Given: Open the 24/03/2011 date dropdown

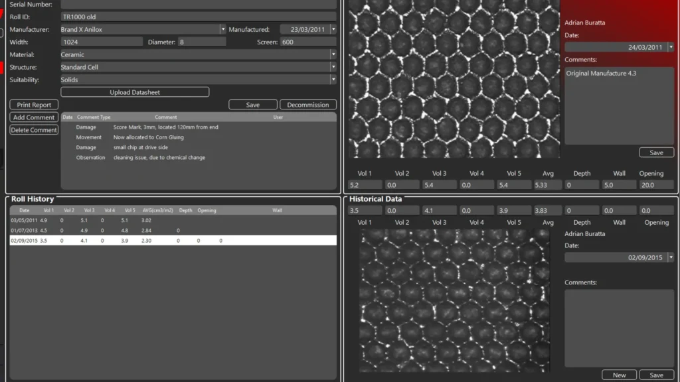Looking at the screenshot, I should coord(671,47).
